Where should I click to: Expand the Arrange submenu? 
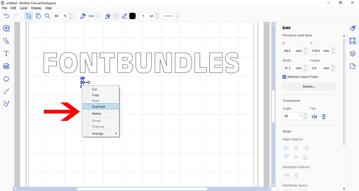[101, 134]
